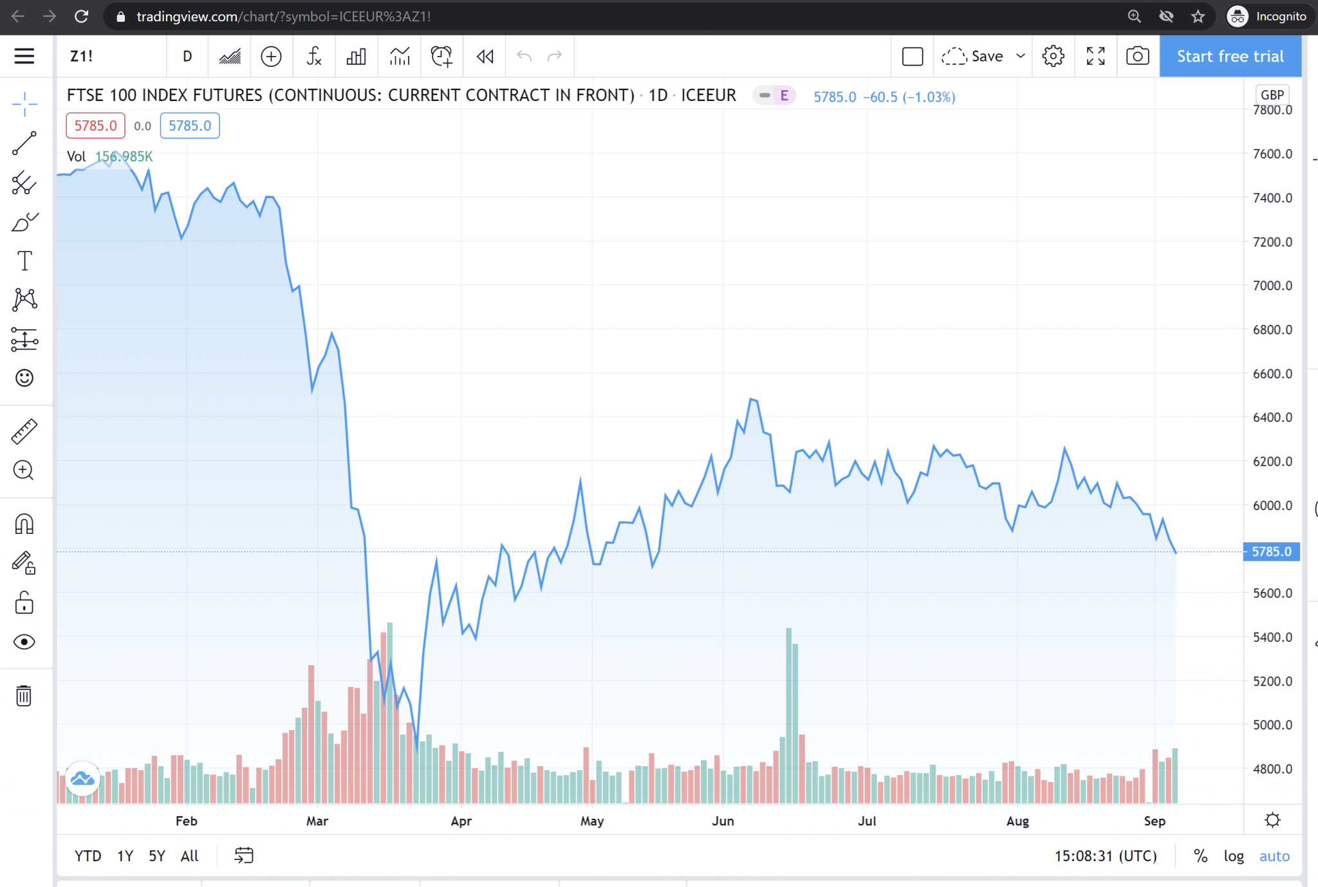Viewport: 1318px width, 887px height.
Task: Select the zoom in tool
Action: tap(24, 470)
